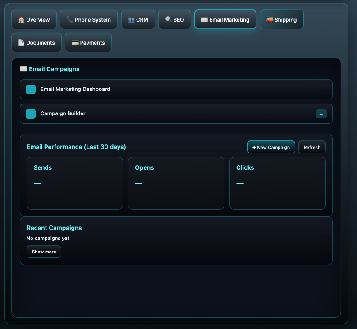
Task: Expand the Campaign Builder row label
Action: pos(63,114)
